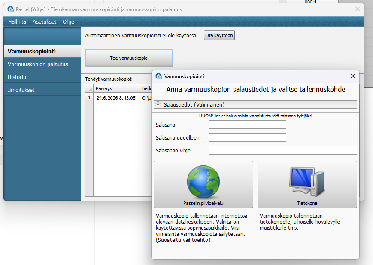Close the Varmuuskopiointi dialog

353,76
